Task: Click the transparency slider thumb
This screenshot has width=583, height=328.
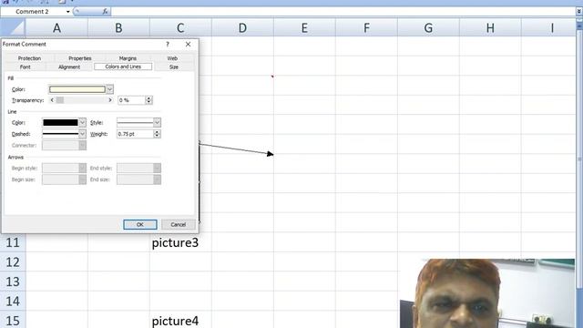Action: [60, 100]
